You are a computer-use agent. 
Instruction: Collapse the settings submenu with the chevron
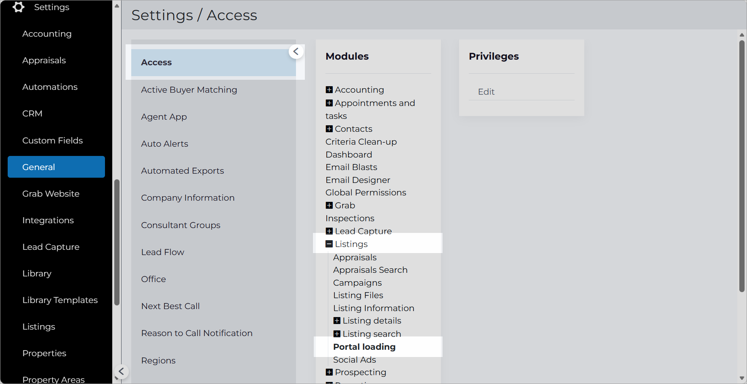tap(296, 51)
